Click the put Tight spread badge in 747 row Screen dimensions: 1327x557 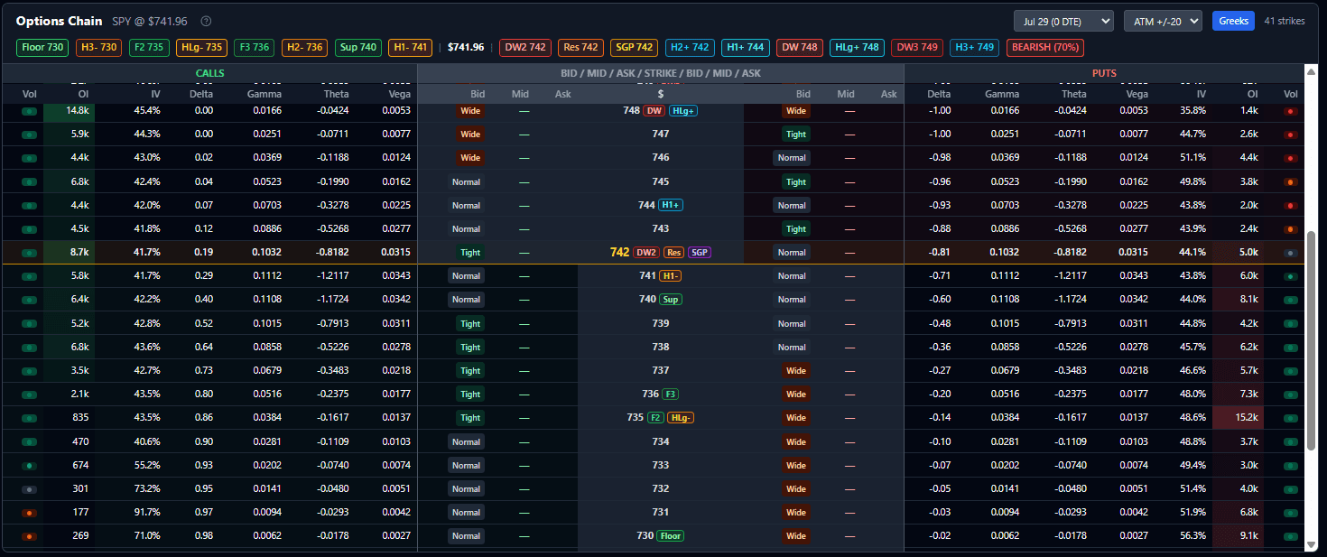tap(795, 135)
